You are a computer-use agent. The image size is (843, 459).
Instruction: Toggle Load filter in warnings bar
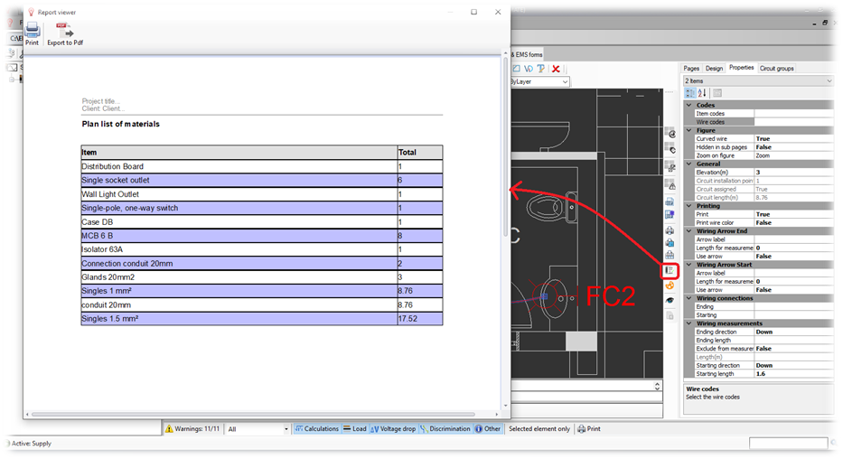[x=355, y=429]
